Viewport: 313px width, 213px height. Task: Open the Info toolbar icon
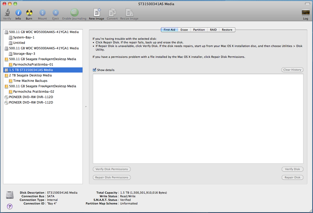(x=18, y=12)
